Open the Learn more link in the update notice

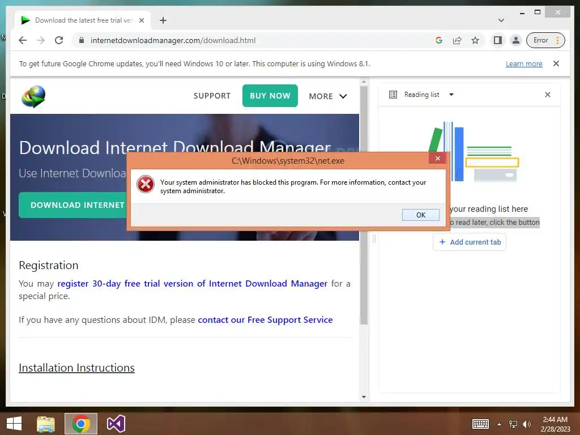[524, 63]
